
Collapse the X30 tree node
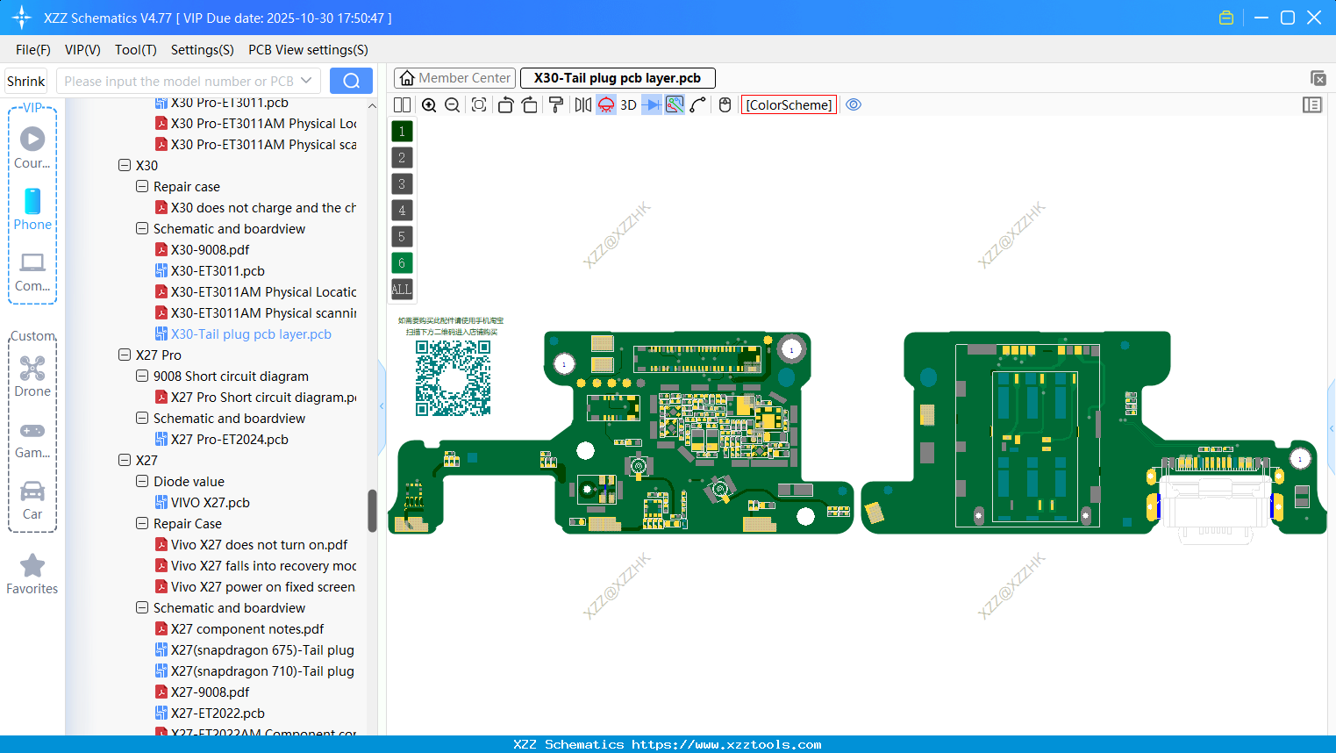coord(125,165)
